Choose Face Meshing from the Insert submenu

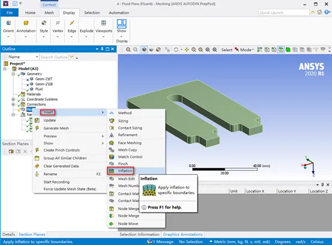[137, 143]
